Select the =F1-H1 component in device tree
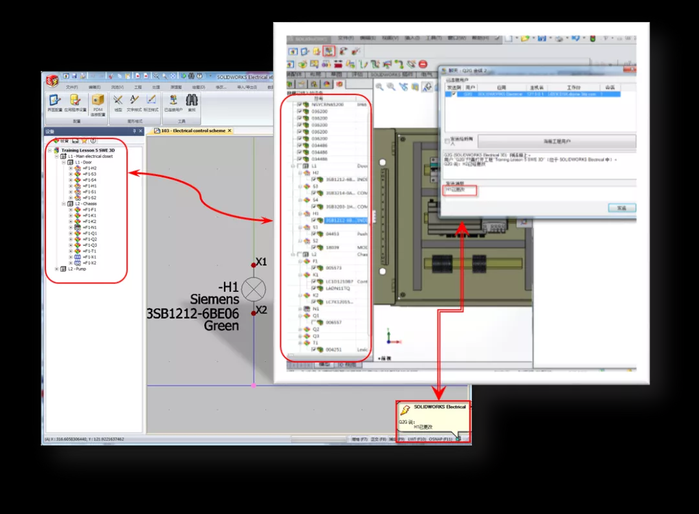Viewport: 699px width, 514px height. pyautogui.click(x=89, y=186)
